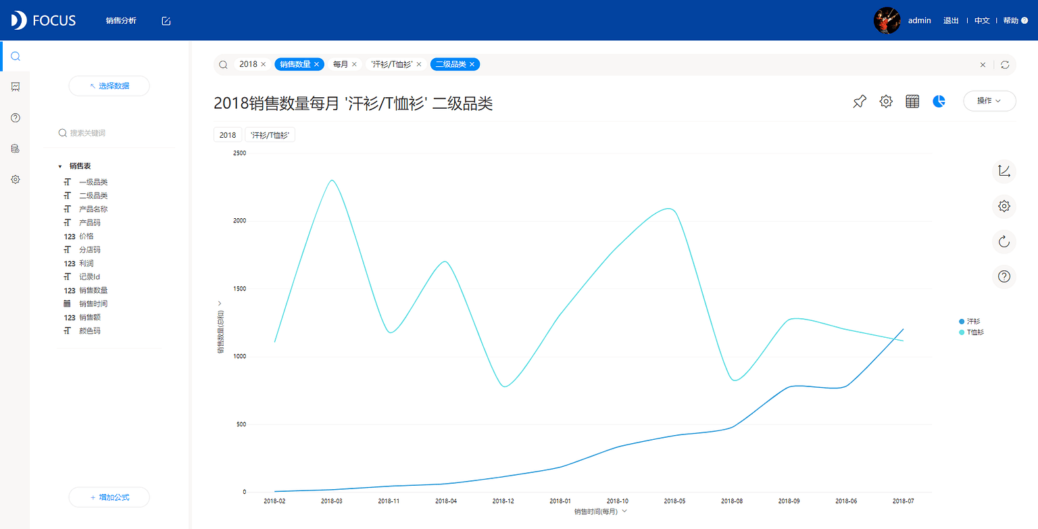This screenshot has width=1038, height=529.
Task: Select the 一级品类 column
Action: click(x=93, y=182)
